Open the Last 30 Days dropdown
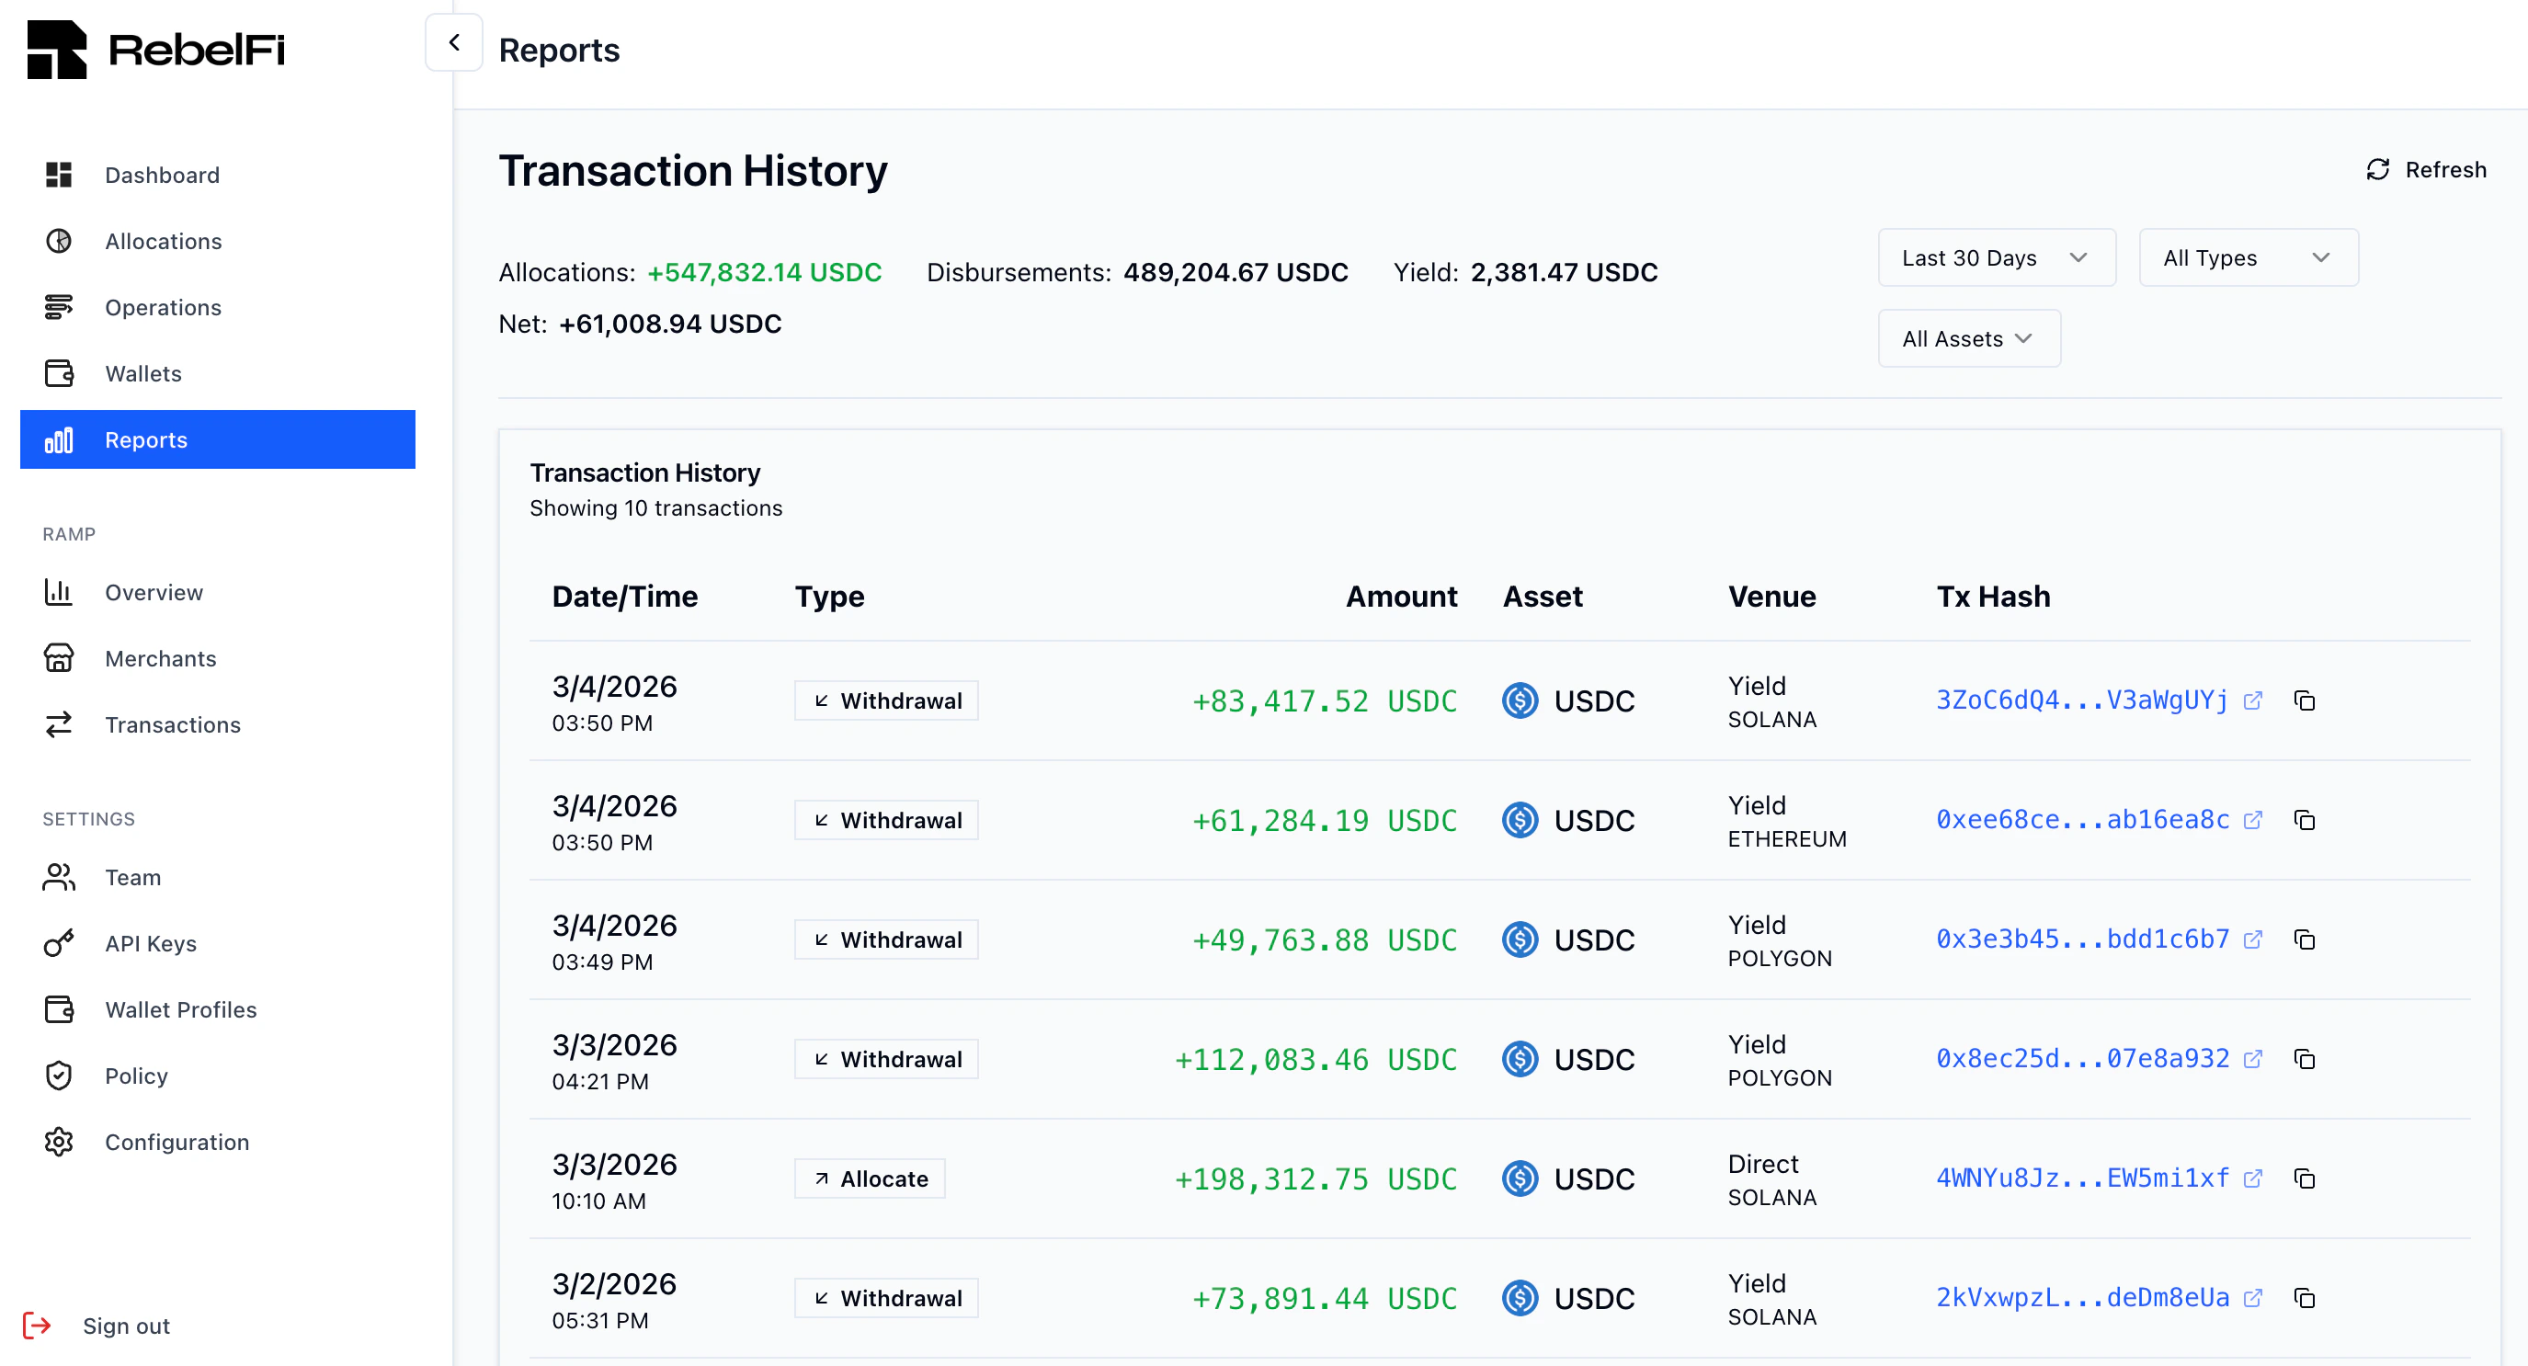 (x=1996, y=257)
